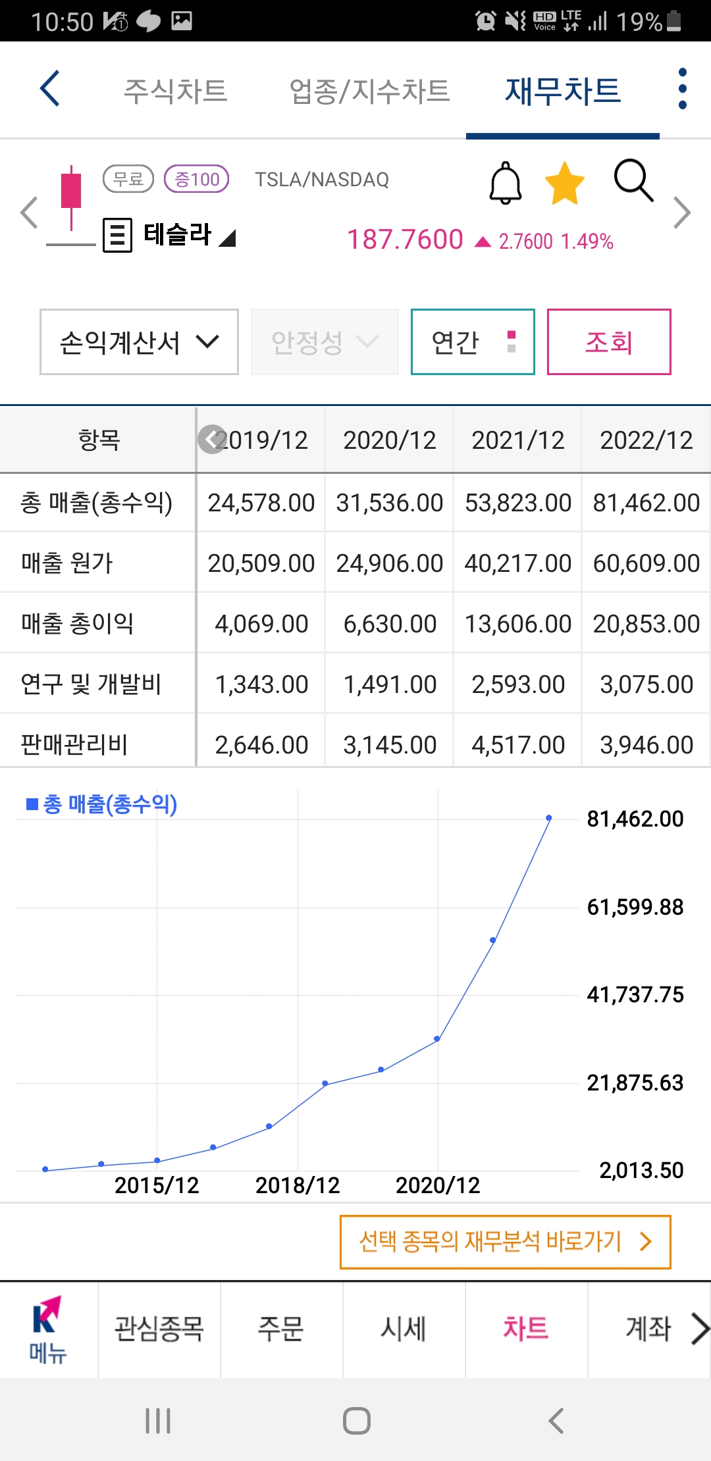
Task: Go to 관심종목 in bottom bar
Action: 159,1329
